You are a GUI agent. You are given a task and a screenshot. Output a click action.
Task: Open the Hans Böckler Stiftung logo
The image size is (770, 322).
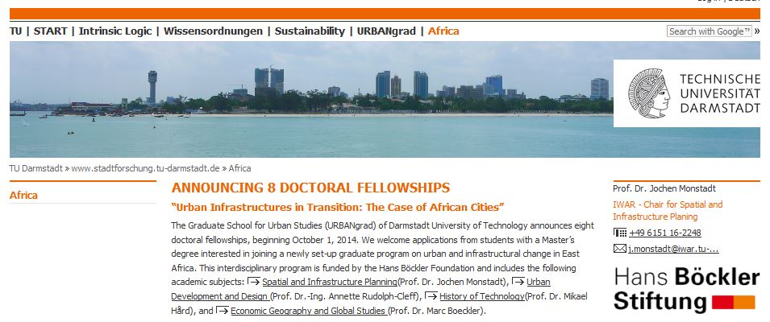pos(686,290)
